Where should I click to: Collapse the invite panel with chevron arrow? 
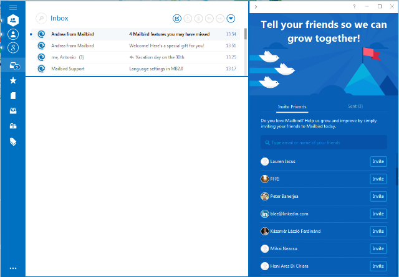[256, 7]
